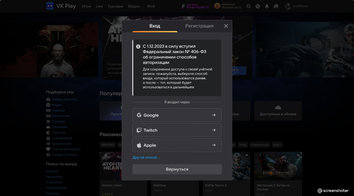Open the Медиа menu item
The image size is (354, 196).
click(x=134, y=6)
